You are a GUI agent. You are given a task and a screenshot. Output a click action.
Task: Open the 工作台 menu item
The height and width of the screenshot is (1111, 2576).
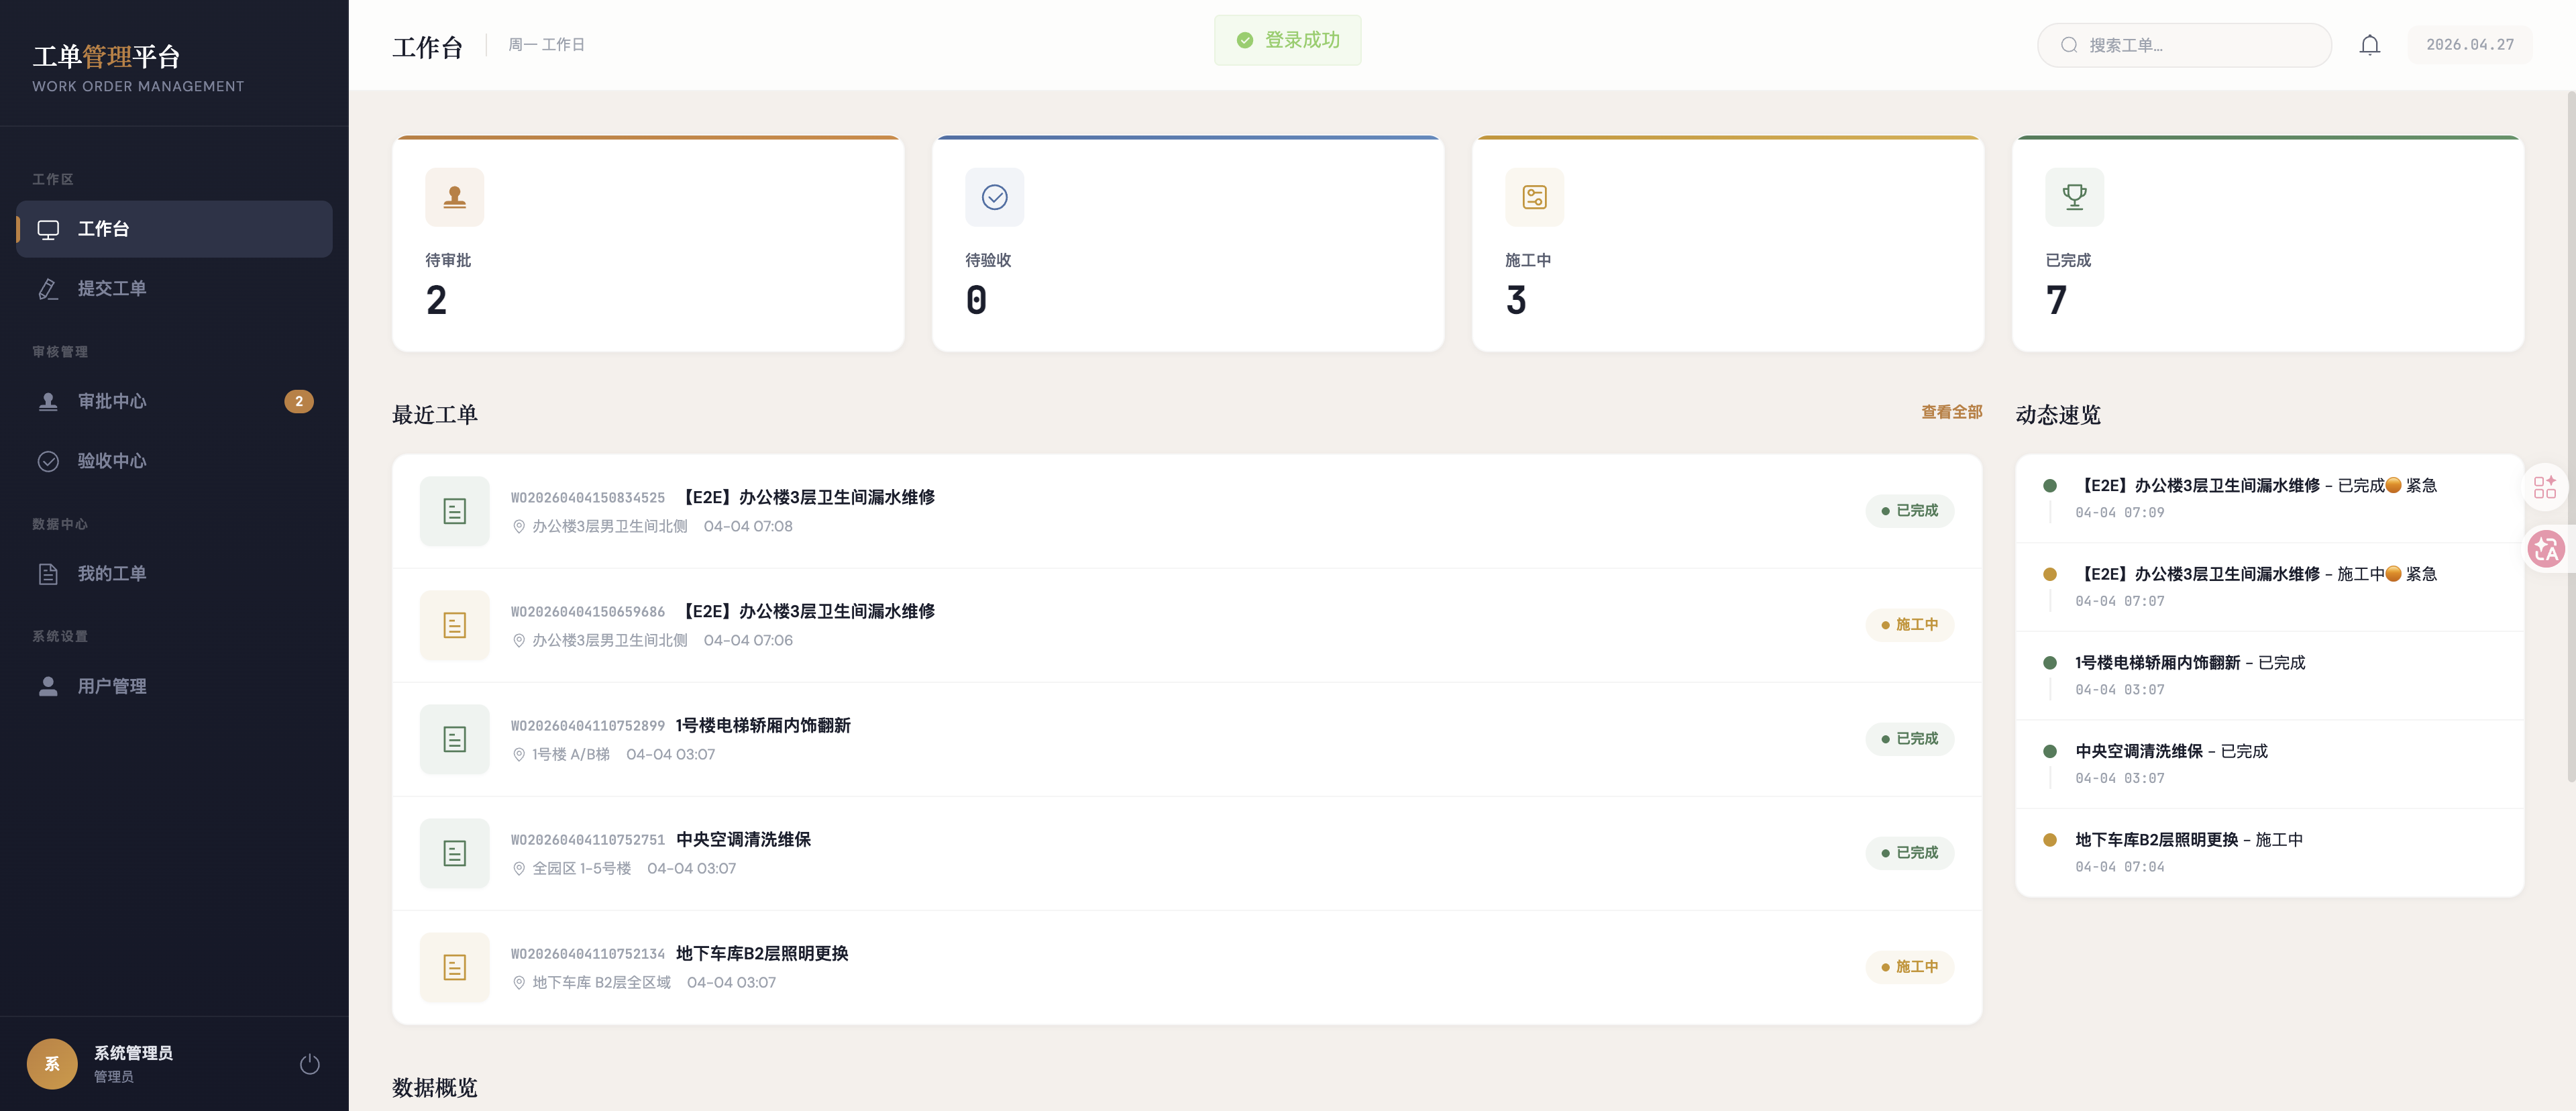(x=174, y=229)
